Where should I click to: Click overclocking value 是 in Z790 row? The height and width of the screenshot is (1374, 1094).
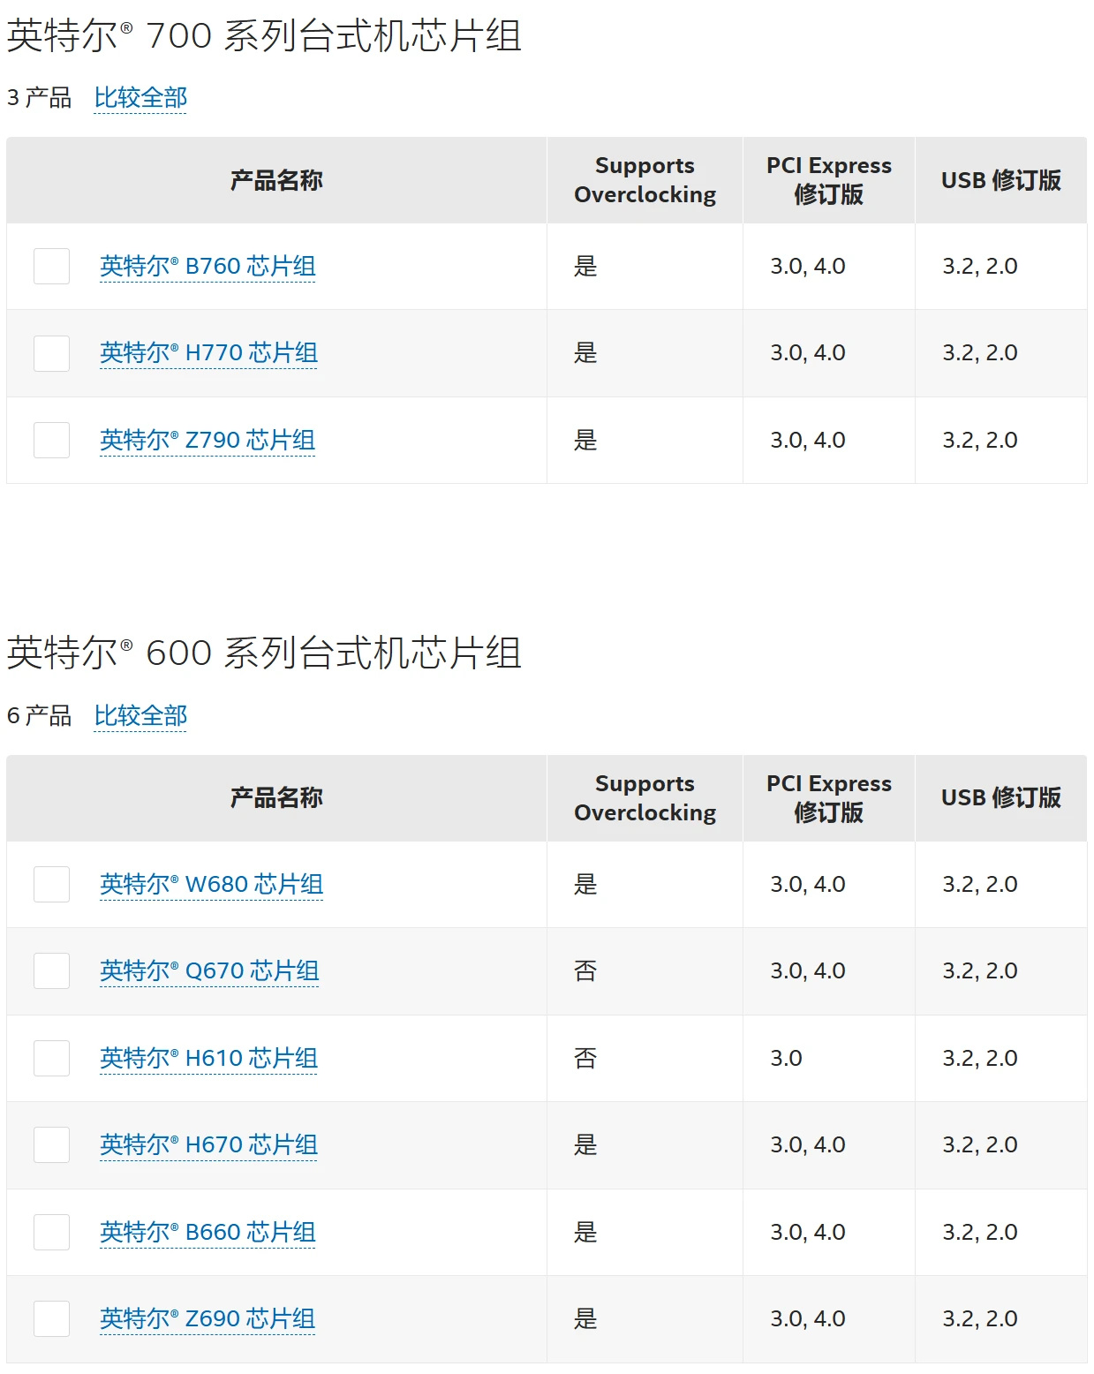point(585,440)
